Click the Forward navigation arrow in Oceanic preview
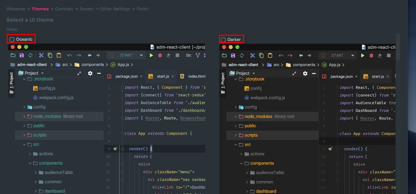 tap(98, 55)
